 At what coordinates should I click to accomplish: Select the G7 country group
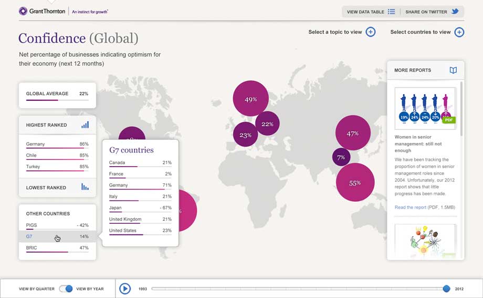30,237
